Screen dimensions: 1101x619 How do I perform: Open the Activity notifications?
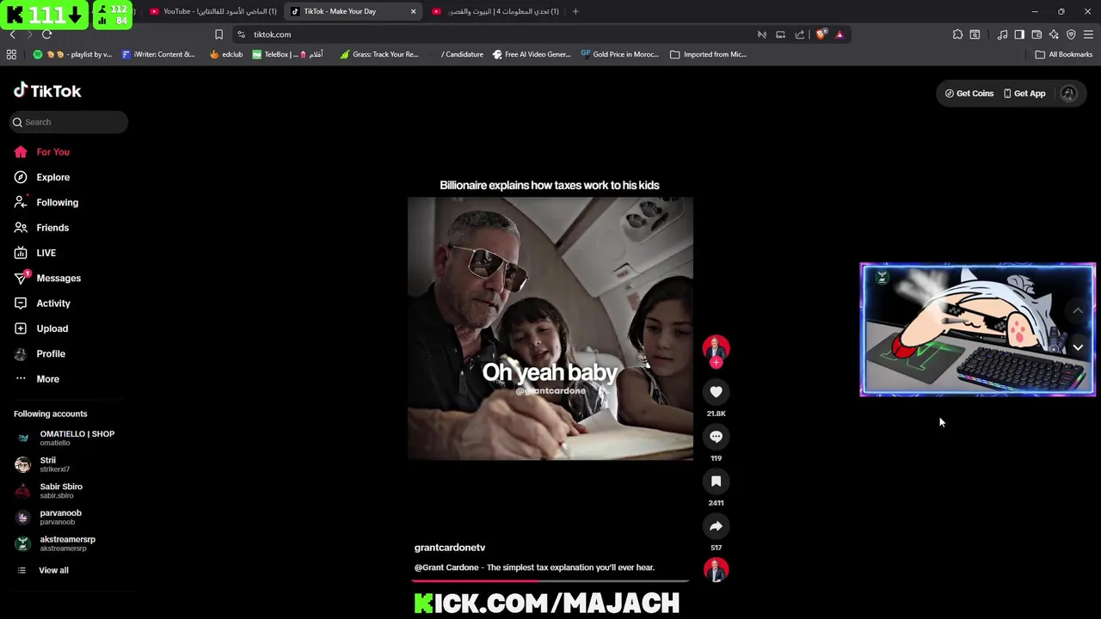pyautogui.click(x=42, y=303)
